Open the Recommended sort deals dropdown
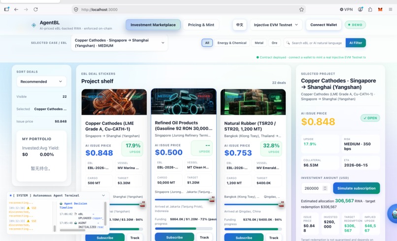This screenshot has height=241, width=397. (x=41, y=82)
